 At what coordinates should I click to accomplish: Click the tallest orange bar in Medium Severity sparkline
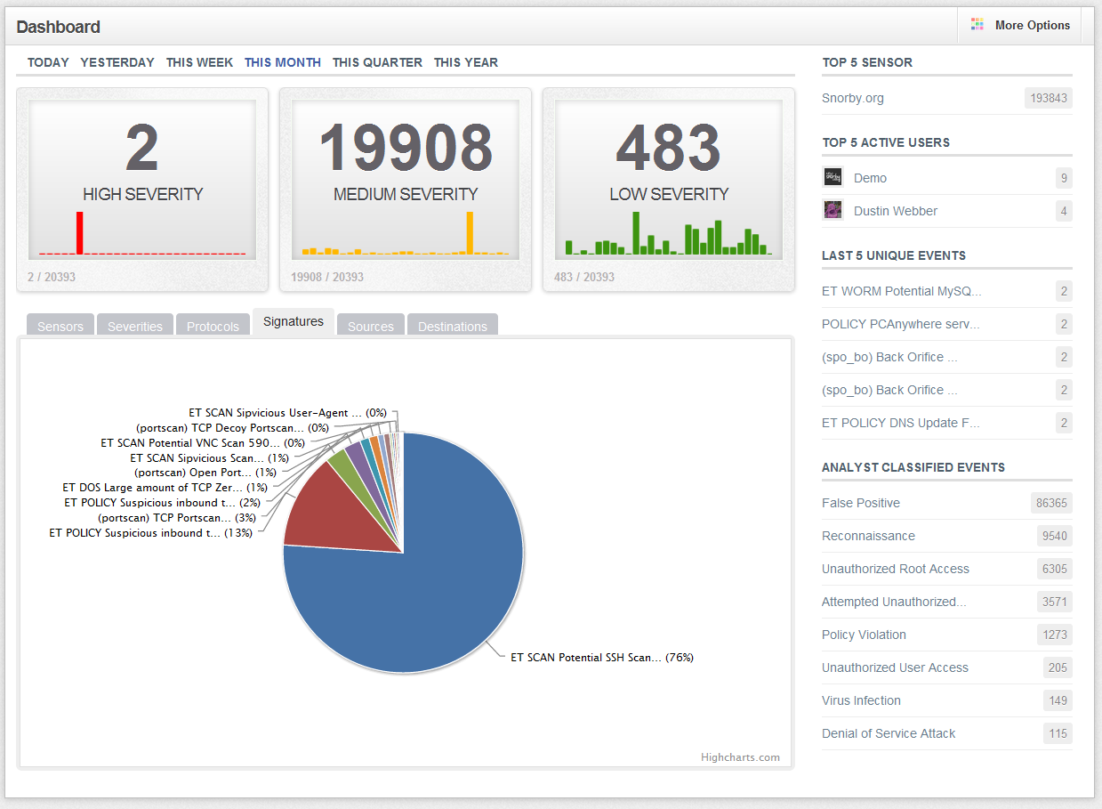point(470,232)
